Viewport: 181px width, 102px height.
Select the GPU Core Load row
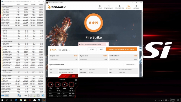pyautogui.click(x=22, y=86)
